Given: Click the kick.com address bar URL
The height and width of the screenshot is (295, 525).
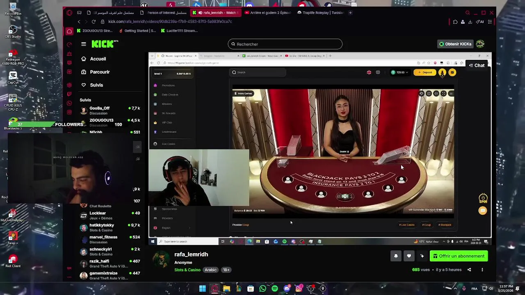Looking at the screenshot, I should pyautogui.click(x=170, y=21).
